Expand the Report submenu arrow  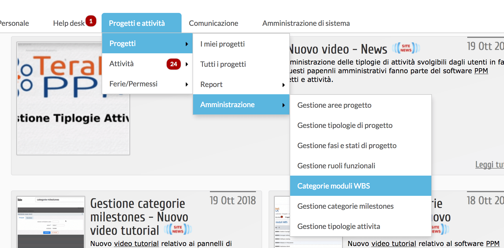pyautogui.click(x=284, y=85)
